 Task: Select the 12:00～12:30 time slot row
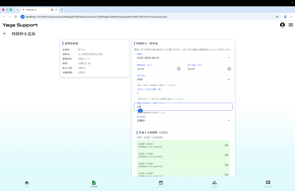coord(183,145)
